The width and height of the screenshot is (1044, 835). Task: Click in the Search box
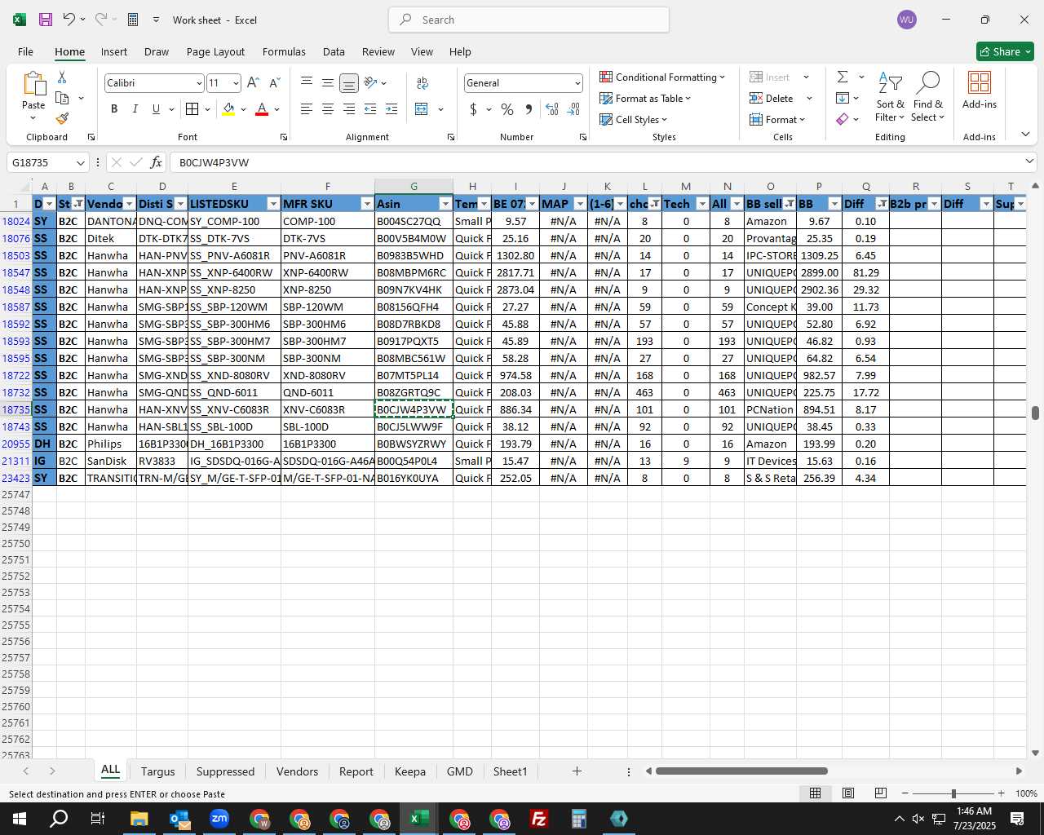pyautogui.click(x=529, y=20)
